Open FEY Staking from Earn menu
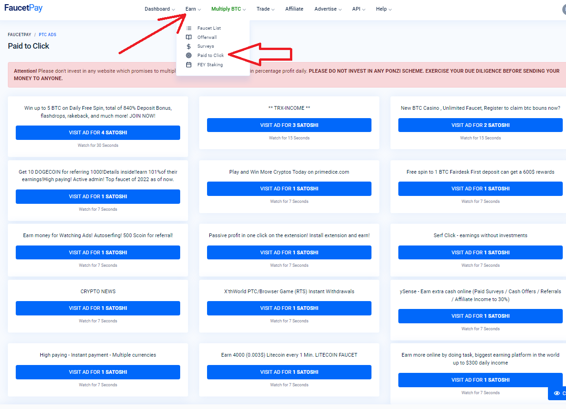 pos(210,64)
